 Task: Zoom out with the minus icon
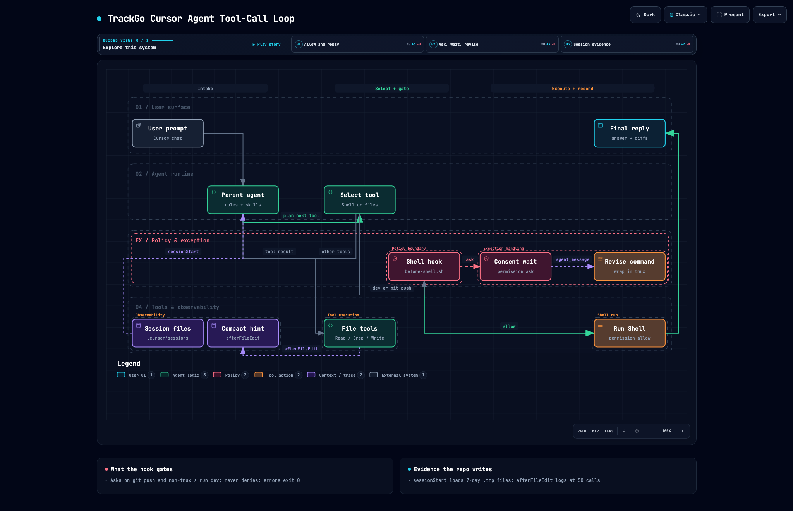click(651, 431)
